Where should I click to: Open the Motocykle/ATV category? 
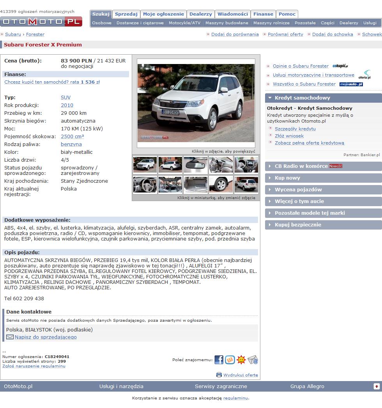point(184,23)
